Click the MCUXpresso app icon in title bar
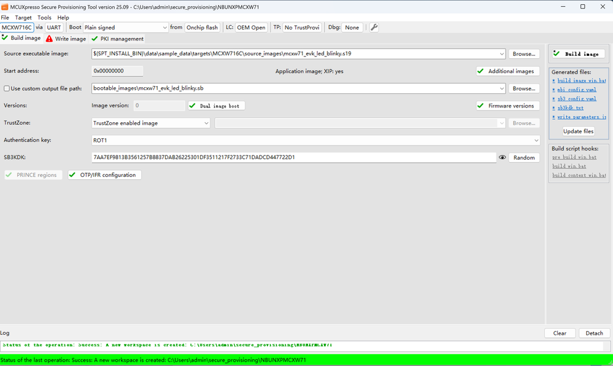Image resolution: width=613 pixels, height=366 pixels. (4, 7)
